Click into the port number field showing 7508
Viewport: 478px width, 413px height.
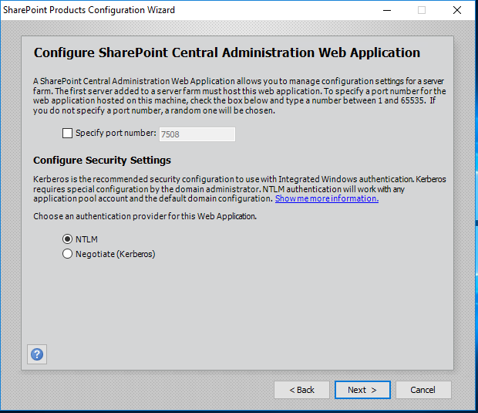pyautogui.click(x=197, y=134)
